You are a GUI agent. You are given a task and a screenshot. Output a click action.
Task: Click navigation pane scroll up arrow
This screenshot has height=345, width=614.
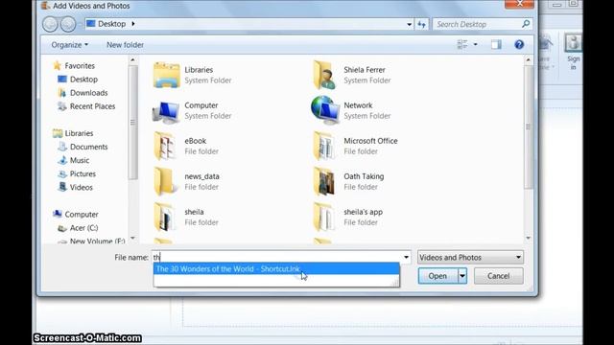[132, 59]
